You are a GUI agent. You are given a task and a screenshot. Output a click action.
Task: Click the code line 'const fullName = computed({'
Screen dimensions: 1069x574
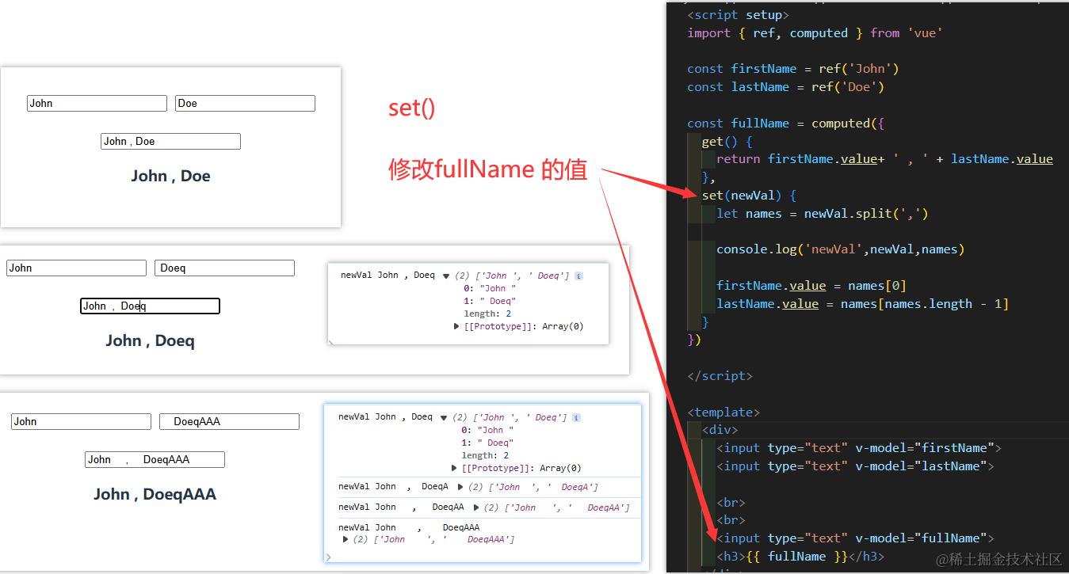[x=785, y=123]
